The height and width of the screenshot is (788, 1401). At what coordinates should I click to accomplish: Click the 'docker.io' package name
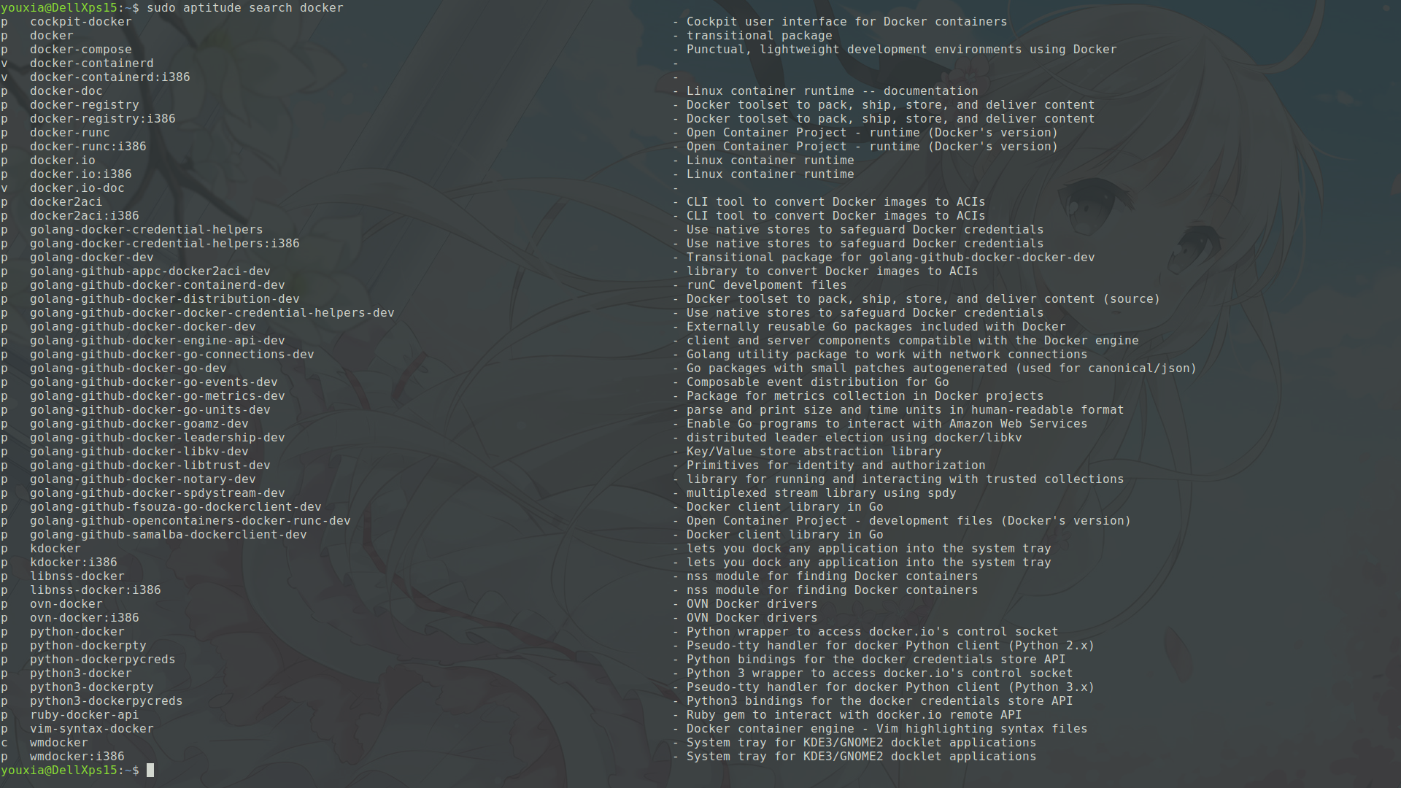[x=63, y=160]
